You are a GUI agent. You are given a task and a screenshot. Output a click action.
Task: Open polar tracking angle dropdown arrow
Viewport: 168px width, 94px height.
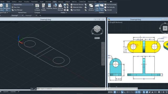130,92
